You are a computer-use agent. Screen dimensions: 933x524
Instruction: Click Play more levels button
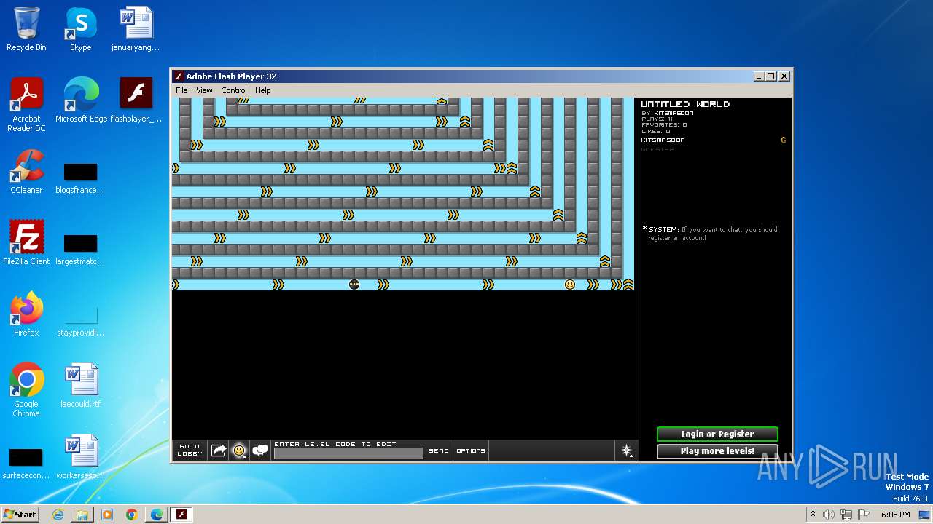tap(717, 451)
